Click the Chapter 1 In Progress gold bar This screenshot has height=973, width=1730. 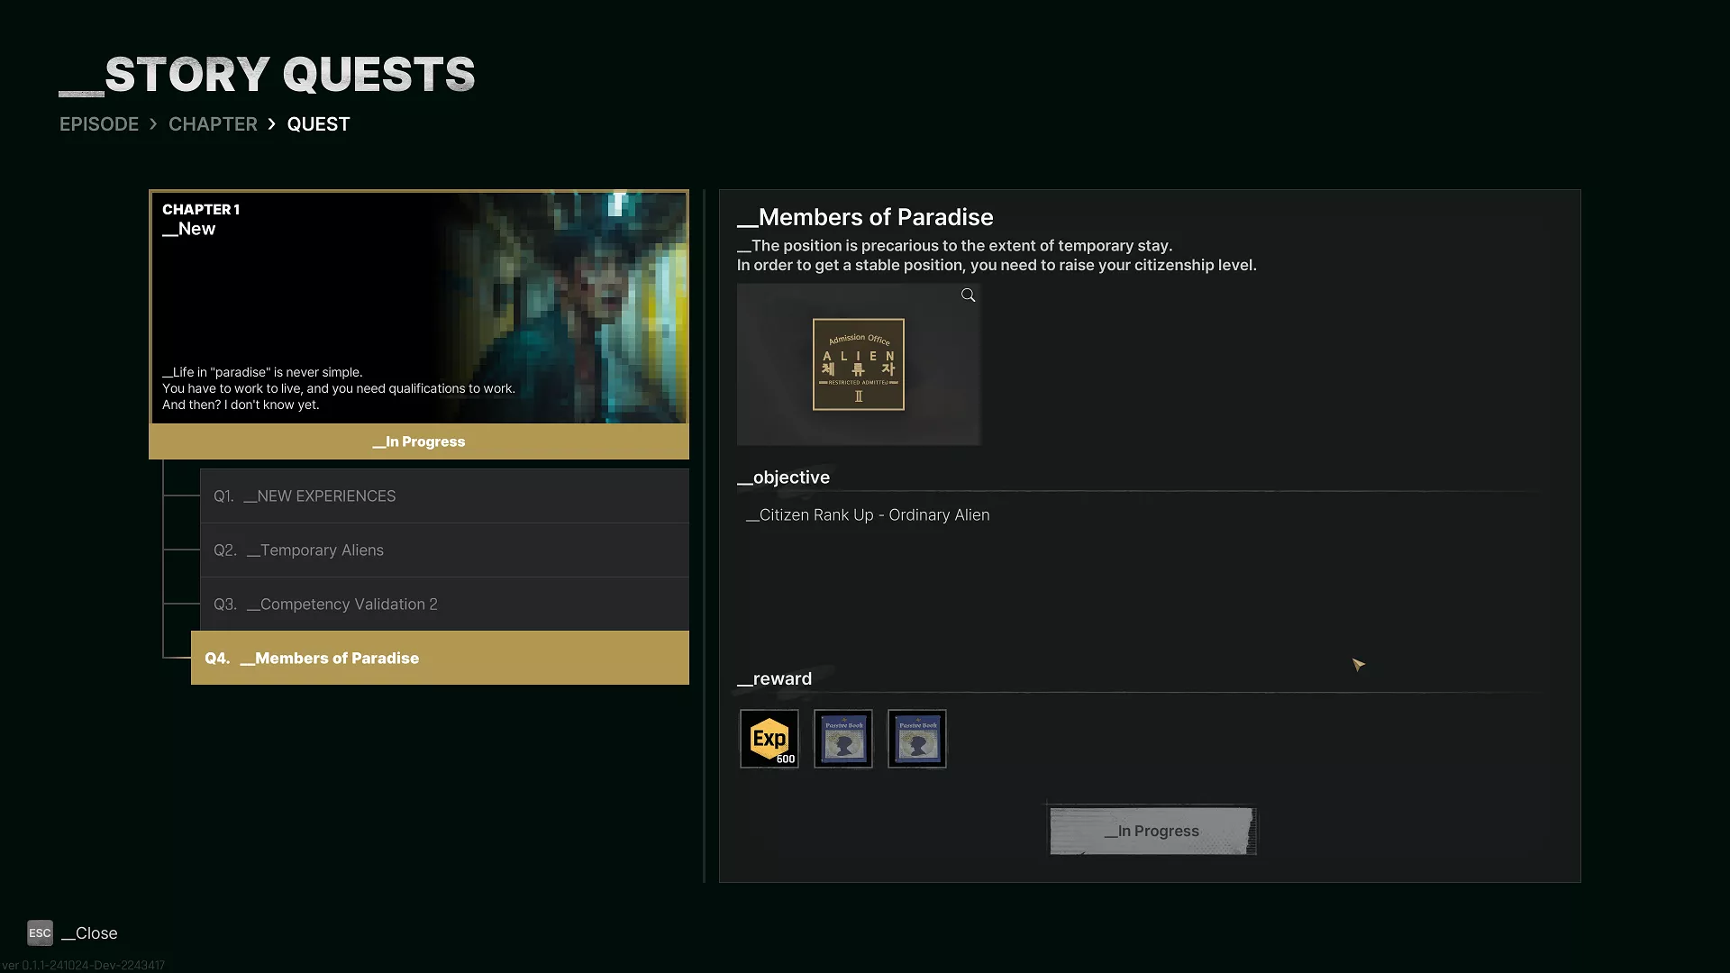419,441
